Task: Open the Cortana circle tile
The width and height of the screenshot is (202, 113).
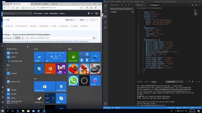Action: (84, 81)
